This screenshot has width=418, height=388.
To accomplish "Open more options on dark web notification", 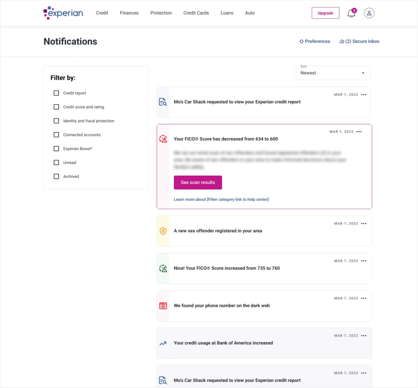I will click(x=364, y=298).
